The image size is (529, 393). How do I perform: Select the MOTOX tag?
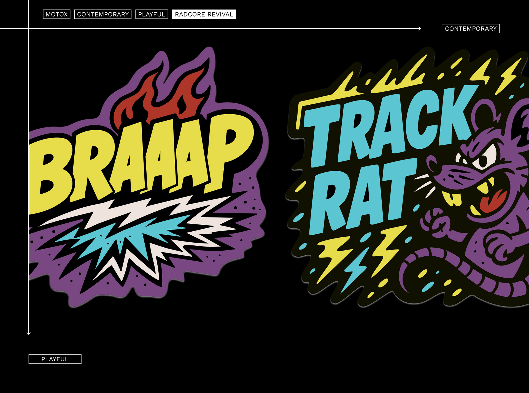(x=56, y=14)
